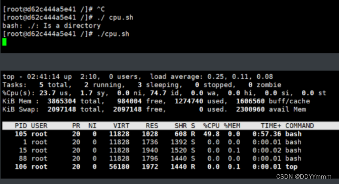Click the '^C' interrupt prompt line
The height and width of the screenshot is (184, 339).
click(x=53, y=9)
